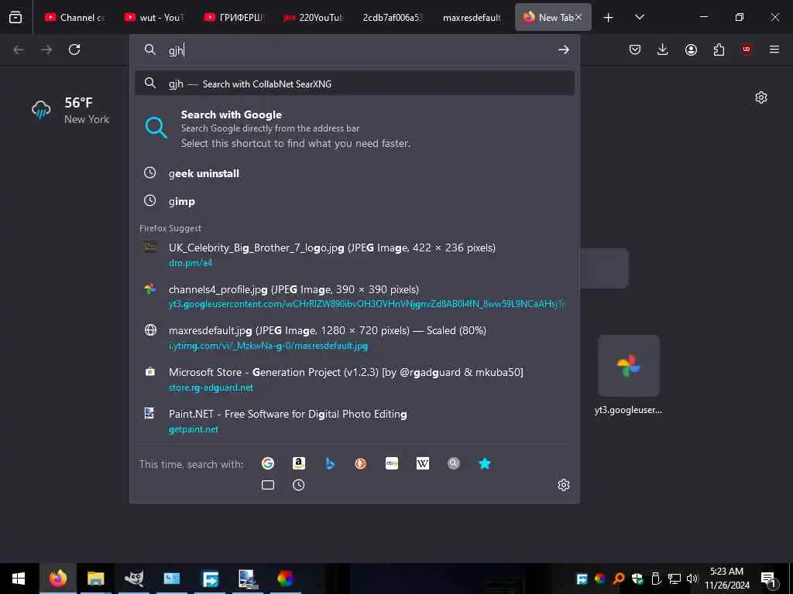Image resolution: width=793 pixels, height=594 pixels.
Task: Switch to the maxresdefault tab
Action: 472,17
